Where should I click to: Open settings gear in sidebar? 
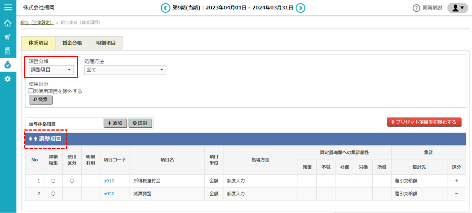8,79
